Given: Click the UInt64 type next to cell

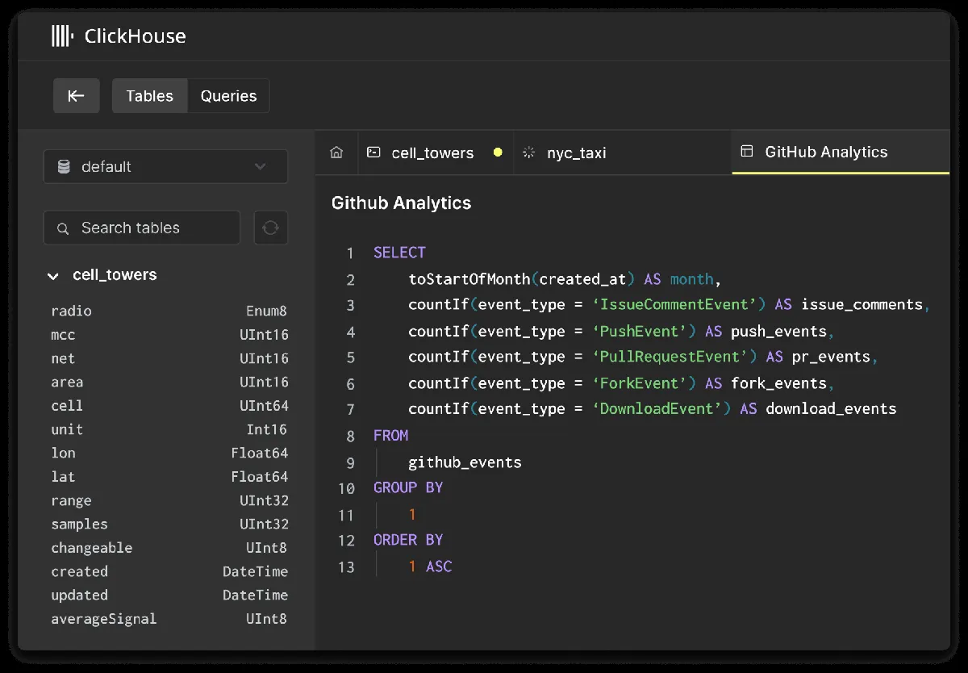Looking at the screenshot, I should pyautogui.click(x=264, y=406).
